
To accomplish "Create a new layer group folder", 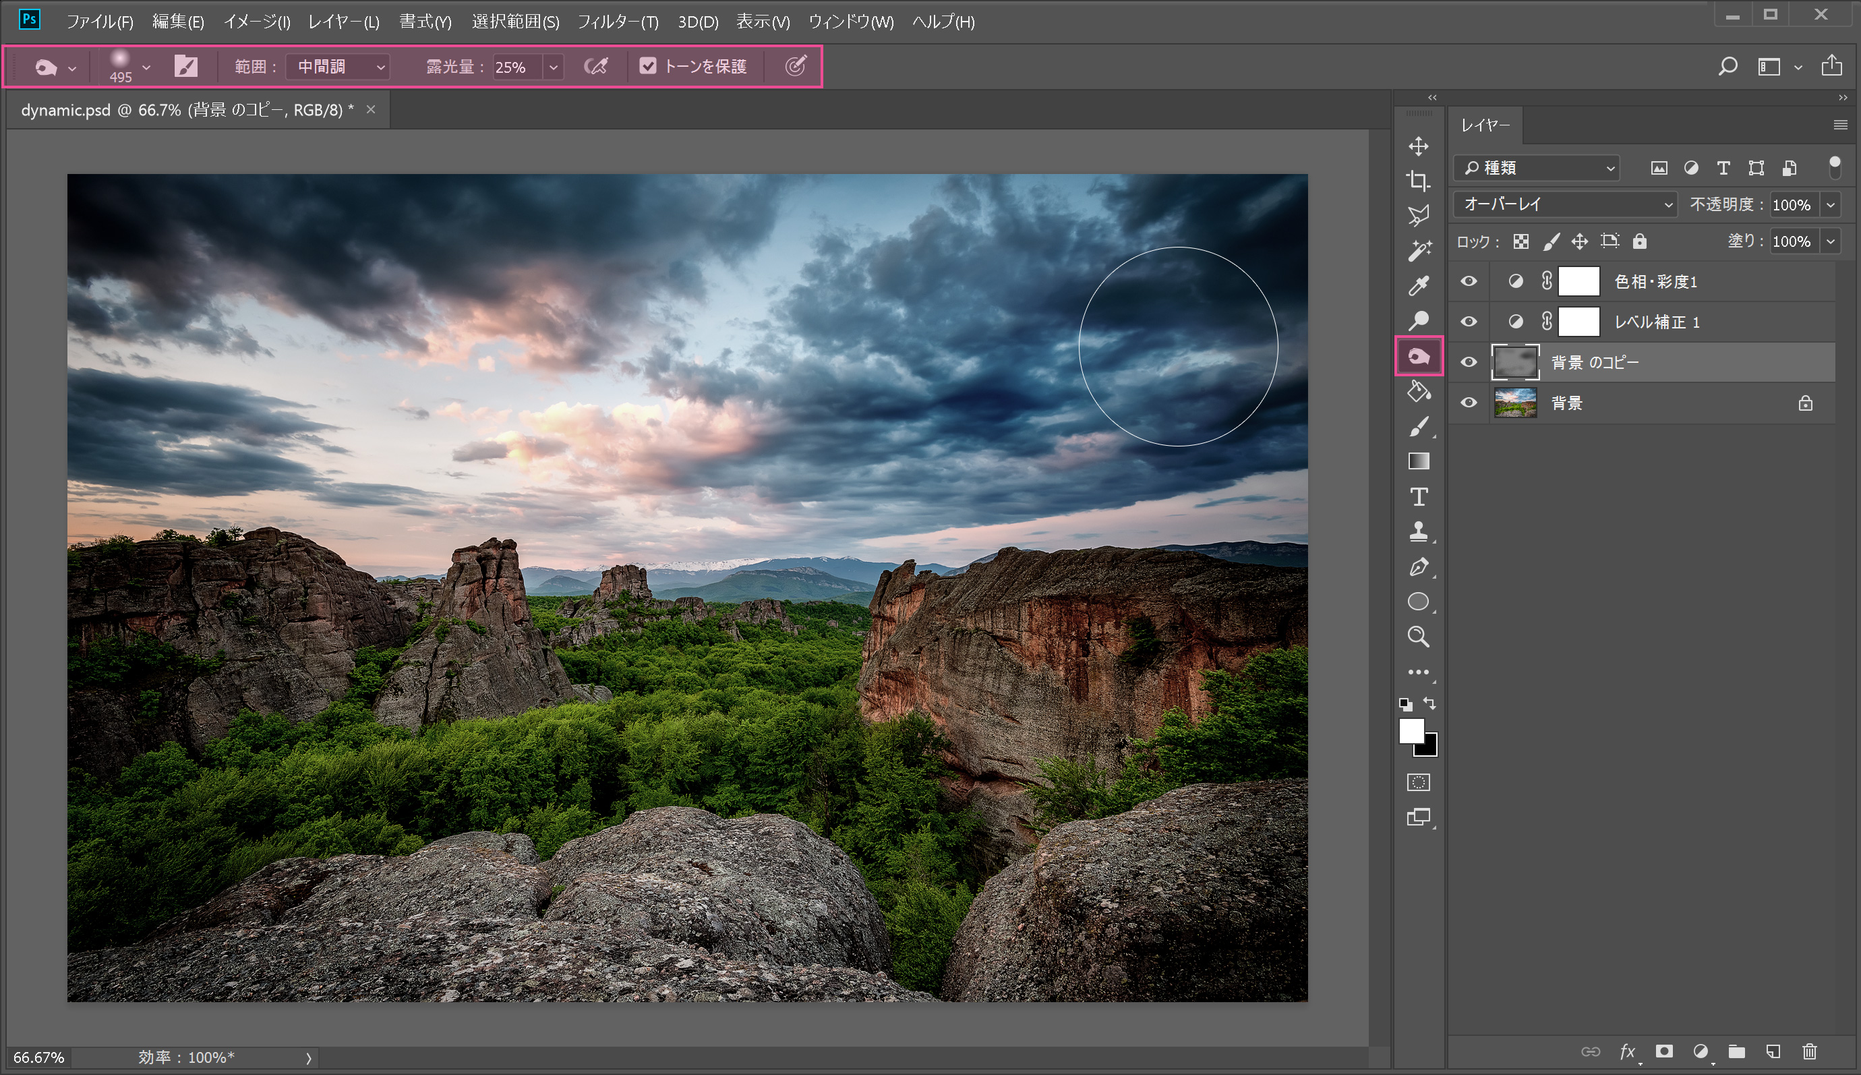I will pos(1736,1051).
